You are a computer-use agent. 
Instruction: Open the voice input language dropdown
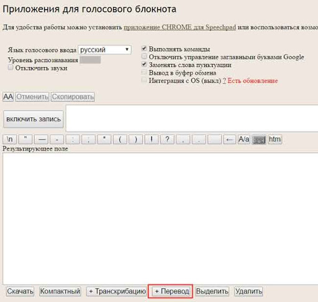(x=104, y=50)
